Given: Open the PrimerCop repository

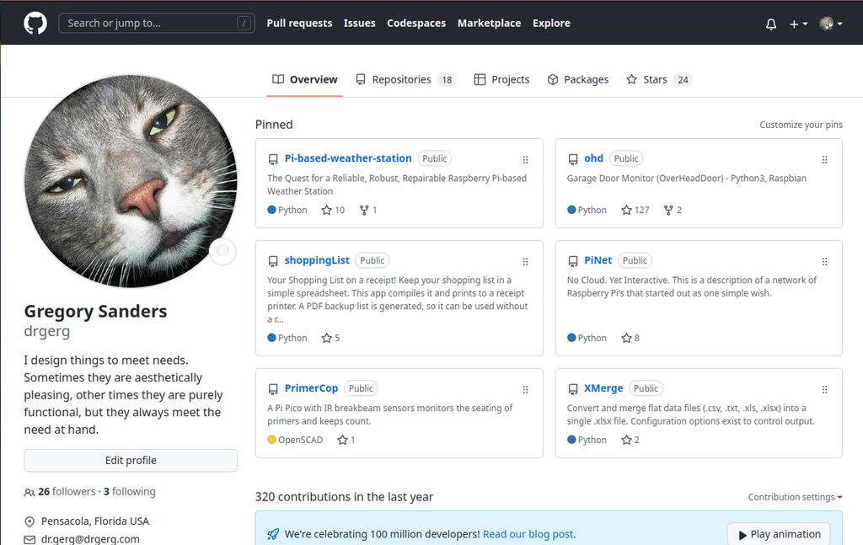Looking at the screenshot, I should click(x=311, y=388).
